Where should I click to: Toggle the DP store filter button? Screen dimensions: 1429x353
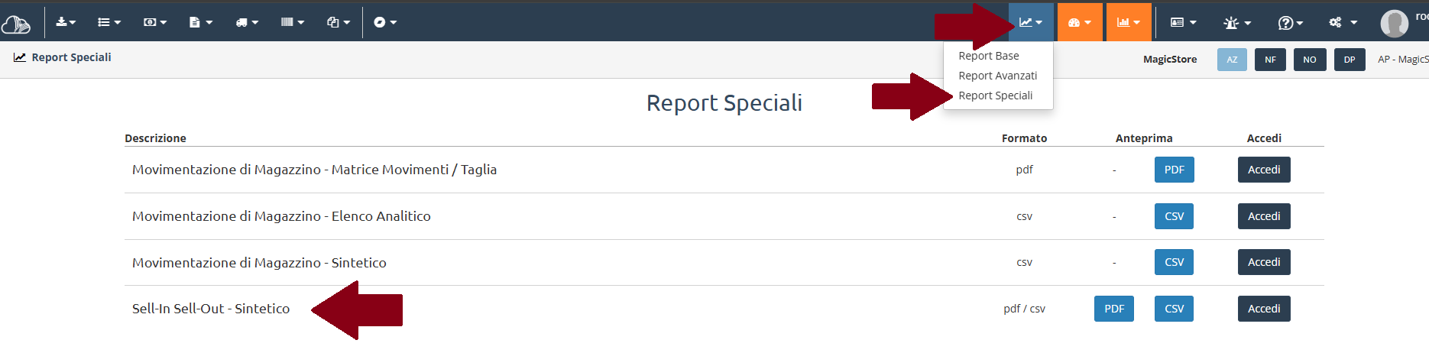(x=1350, y=60)
